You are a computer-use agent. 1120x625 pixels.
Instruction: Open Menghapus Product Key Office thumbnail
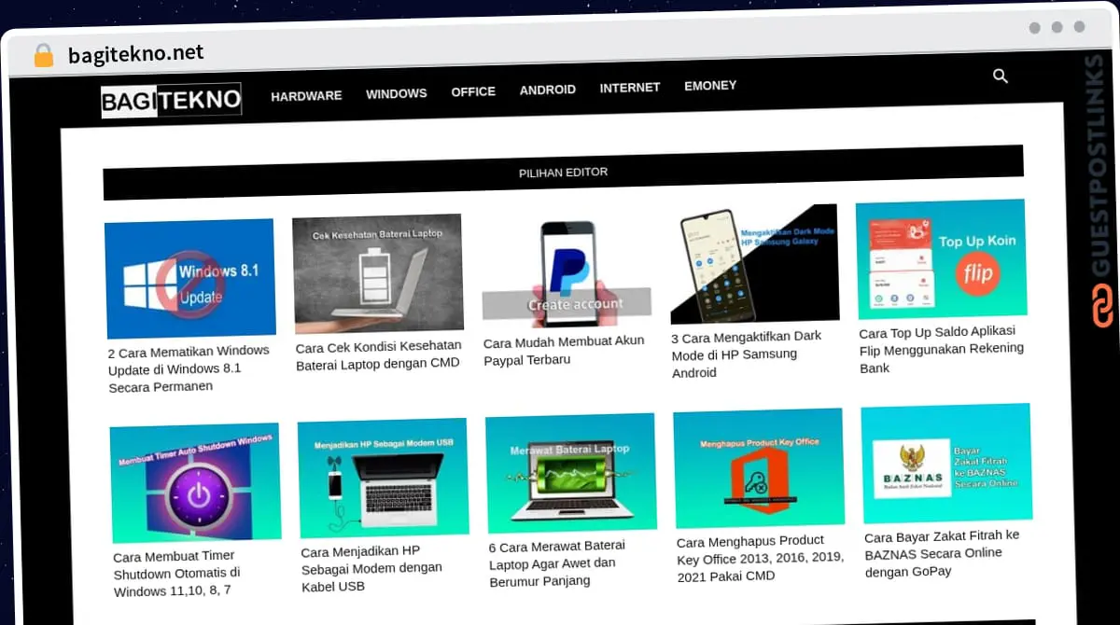click(759, 468)
